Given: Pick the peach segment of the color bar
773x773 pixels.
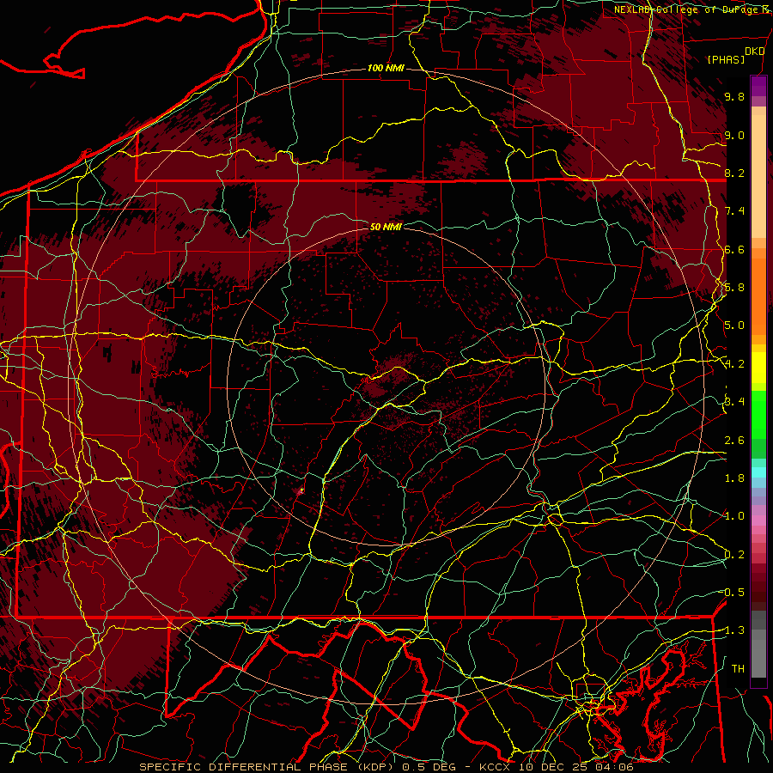Looking at the screenshot, I should point(758,178).
